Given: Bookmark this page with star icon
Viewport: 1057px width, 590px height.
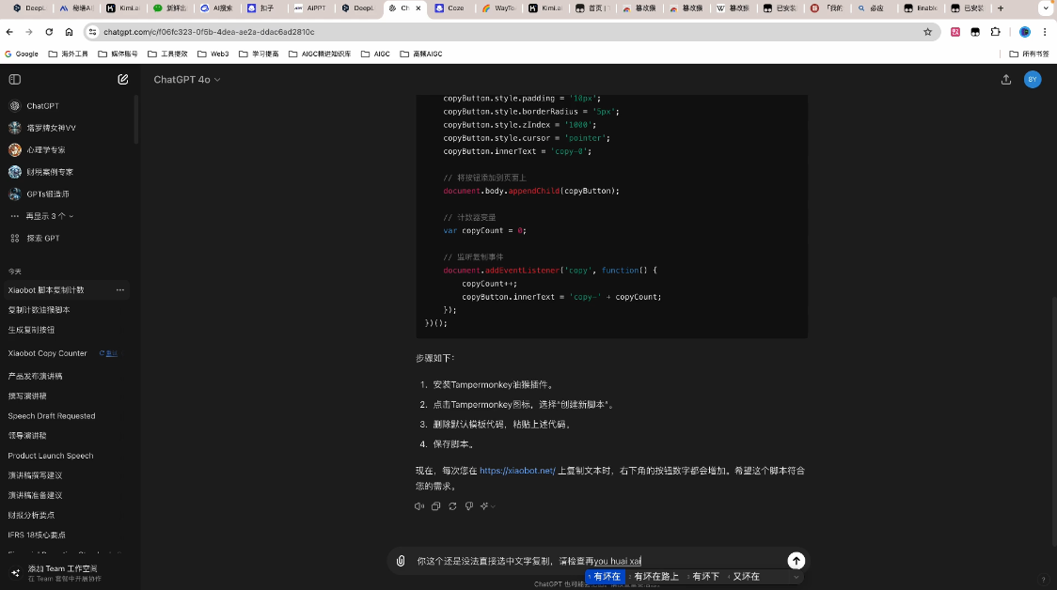Looking at the screenshot, I should coord(927,31).
